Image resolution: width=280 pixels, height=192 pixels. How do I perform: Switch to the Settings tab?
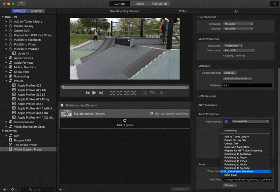pos(19,11)
